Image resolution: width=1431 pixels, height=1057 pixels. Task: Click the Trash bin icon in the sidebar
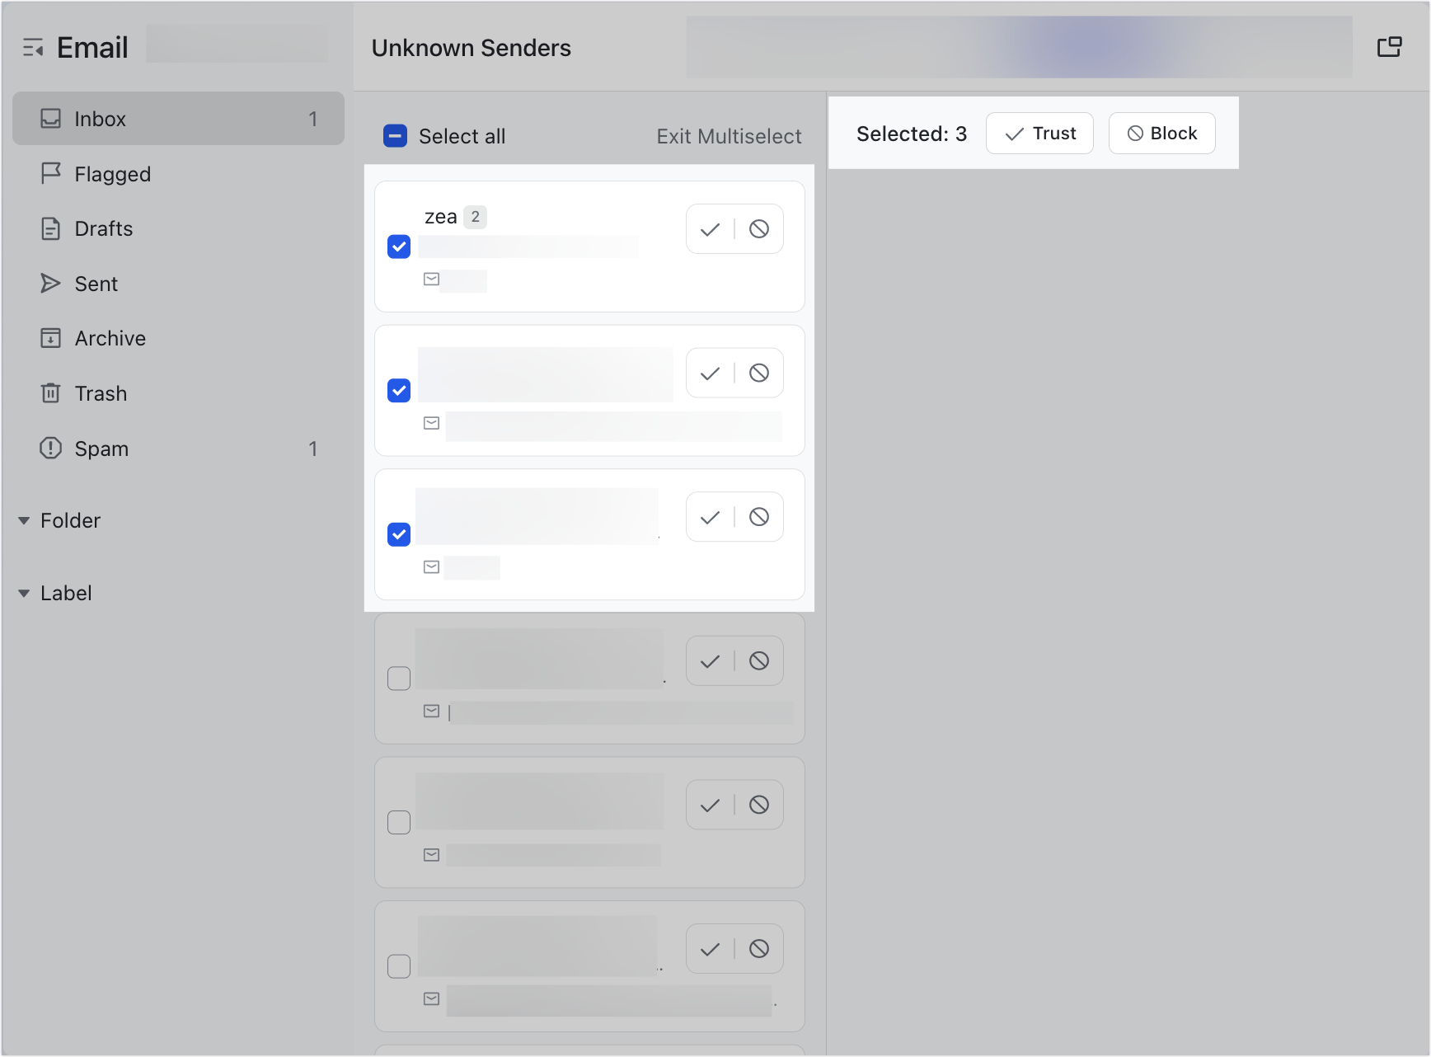pos(50,392)
